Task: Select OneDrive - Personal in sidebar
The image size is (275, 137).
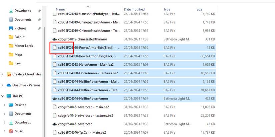Action: pos(27,85)
